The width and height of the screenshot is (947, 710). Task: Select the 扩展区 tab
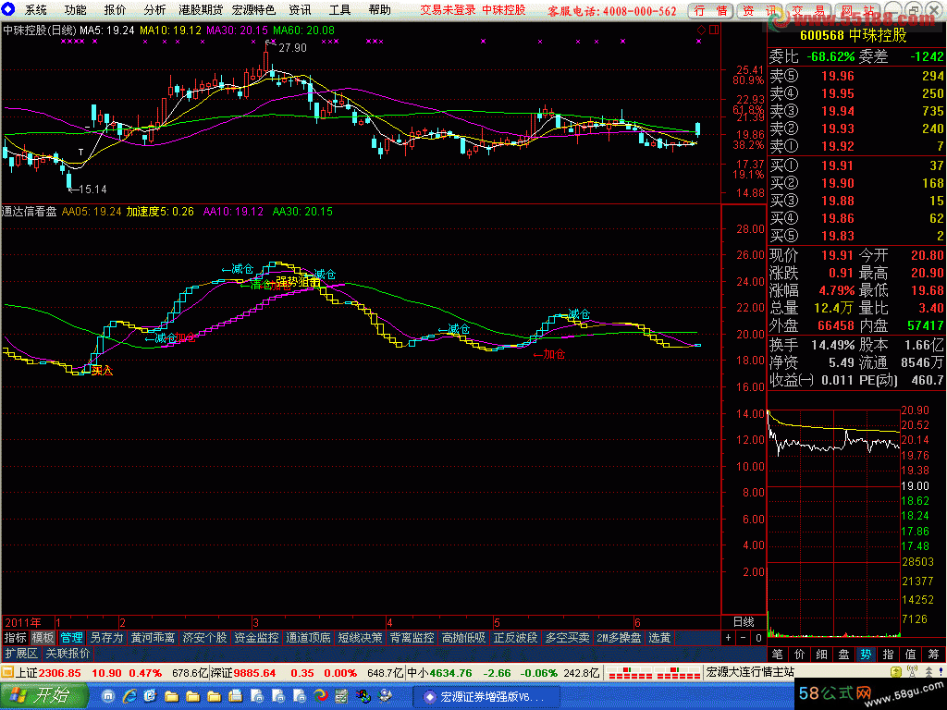point(21,654)
